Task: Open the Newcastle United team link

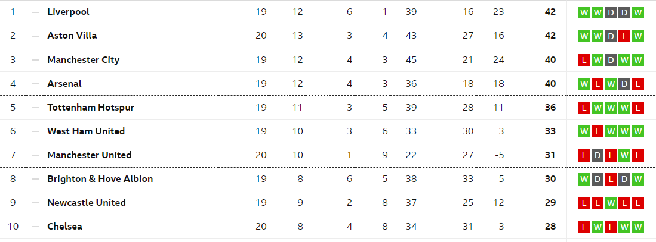Action: 87,202
